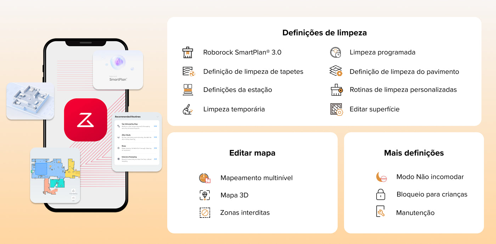
Task: Select the carpet cleaning settings icon
Action: [189, 71]
